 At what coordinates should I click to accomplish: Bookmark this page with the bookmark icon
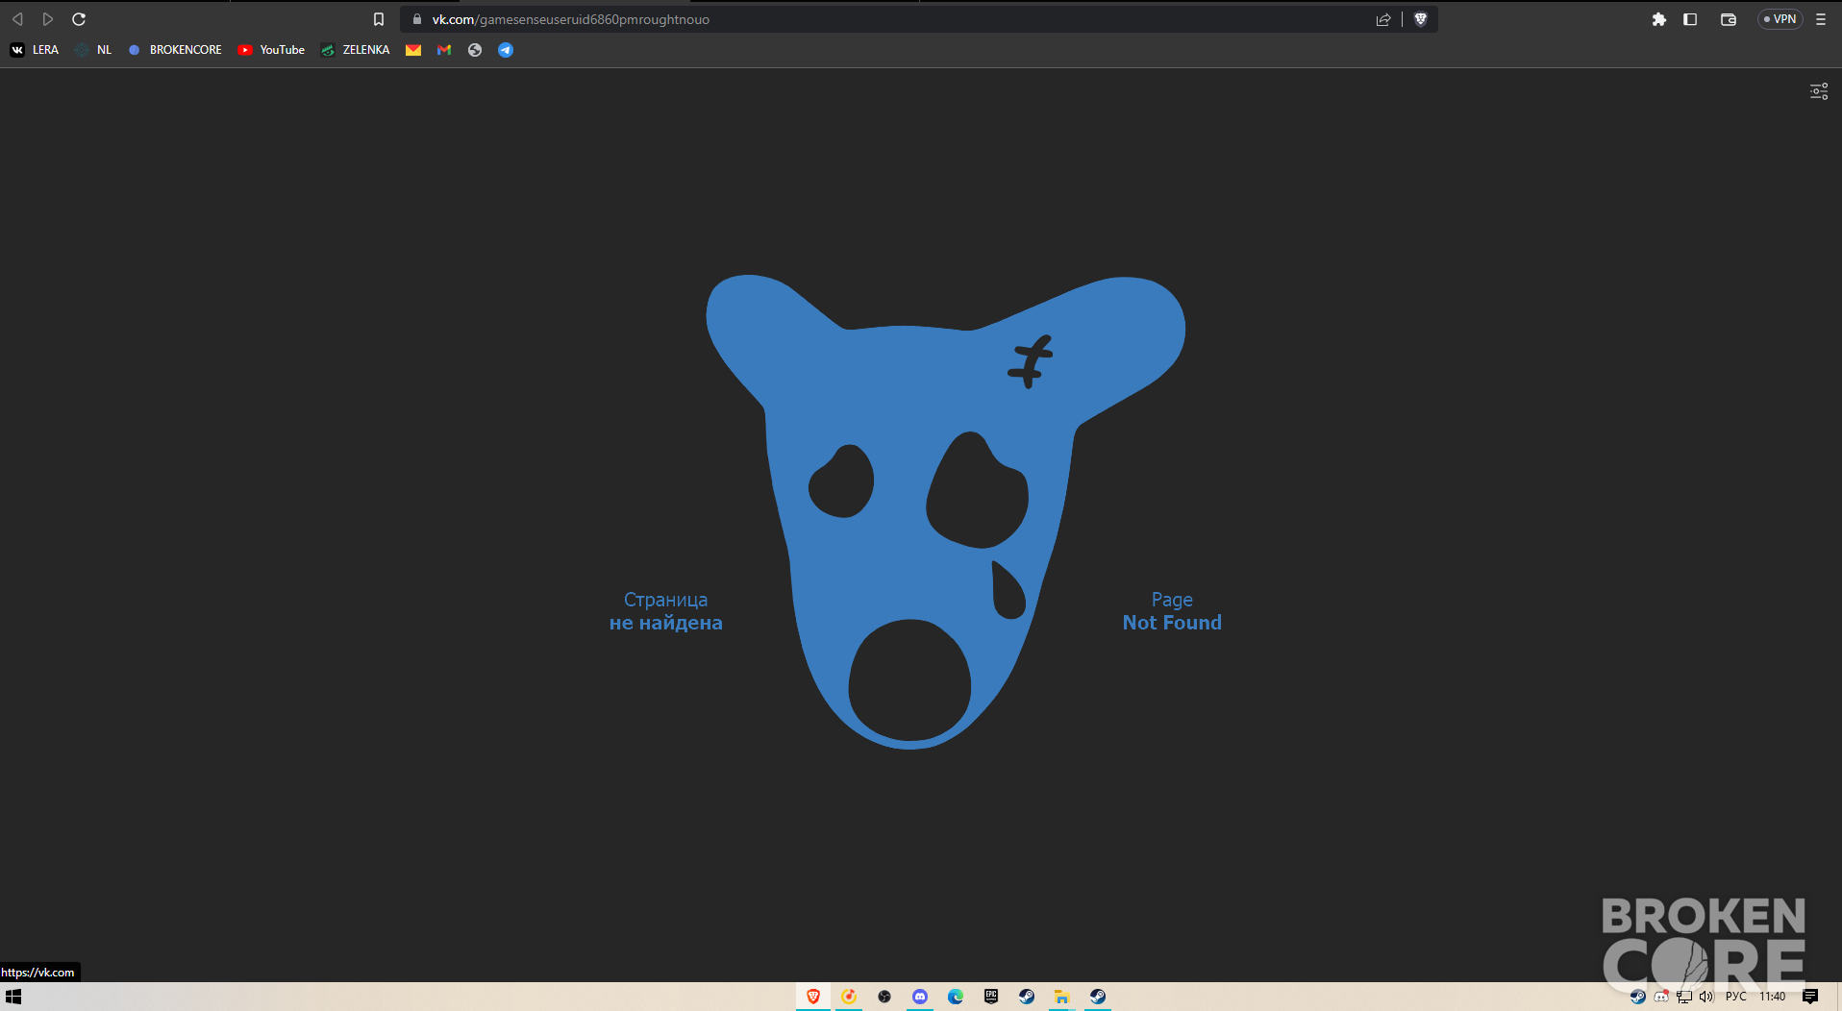[379, 19]
